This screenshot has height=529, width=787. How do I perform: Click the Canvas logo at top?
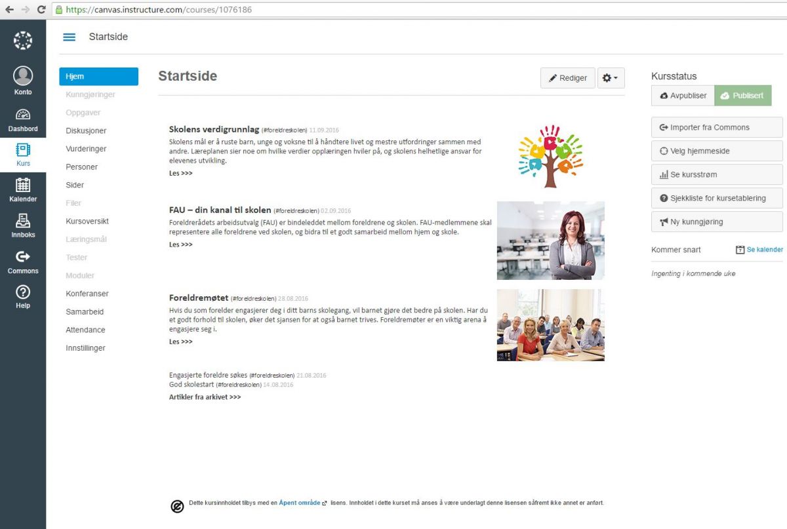click(23, 41)
